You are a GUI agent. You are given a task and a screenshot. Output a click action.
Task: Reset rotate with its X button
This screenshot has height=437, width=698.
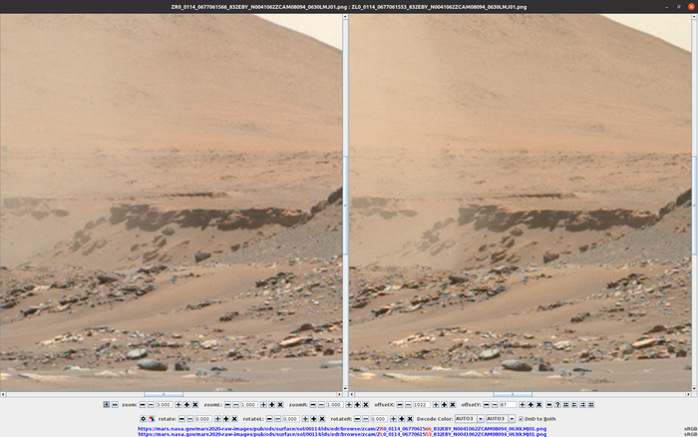click(x=234, y=419)
